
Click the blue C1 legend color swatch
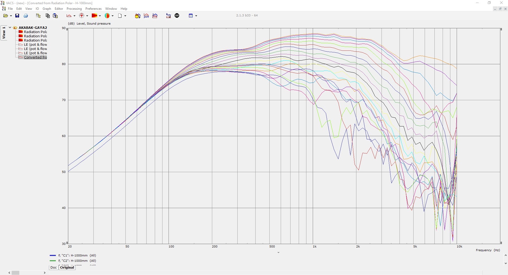pyautogui.click(x=53, y=255)
